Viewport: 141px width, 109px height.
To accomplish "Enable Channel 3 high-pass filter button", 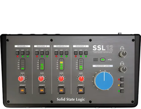I will pos(66,53).
